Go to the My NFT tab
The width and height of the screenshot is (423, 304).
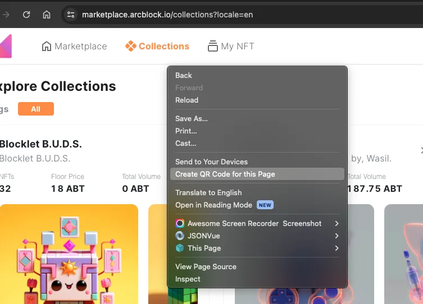(231, 46)
